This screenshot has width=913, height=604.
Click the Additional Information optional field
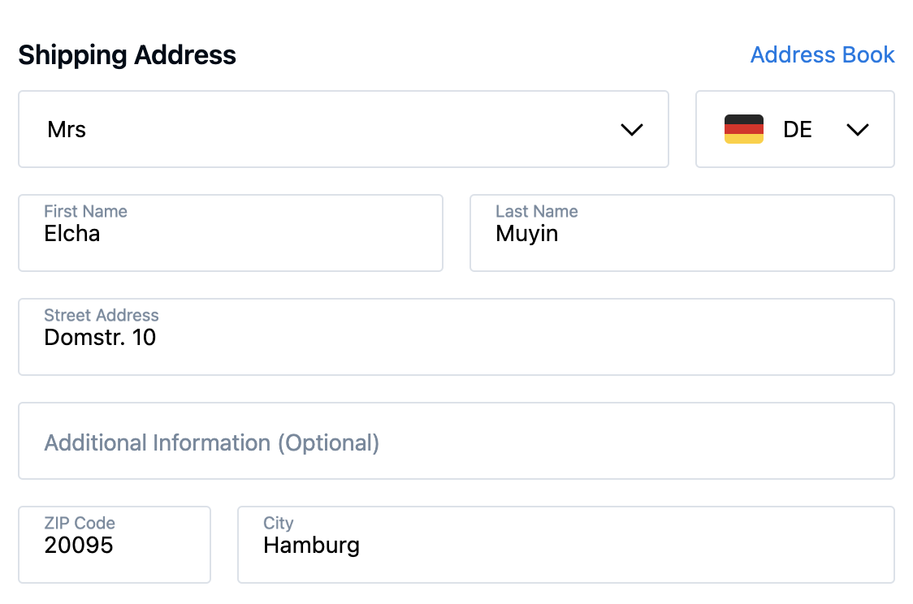coord(455,442)
